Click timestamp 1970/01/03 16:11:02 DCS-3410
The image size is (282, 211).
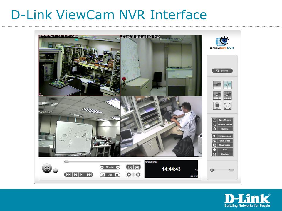pyautogui.click(x=140, y=37)
